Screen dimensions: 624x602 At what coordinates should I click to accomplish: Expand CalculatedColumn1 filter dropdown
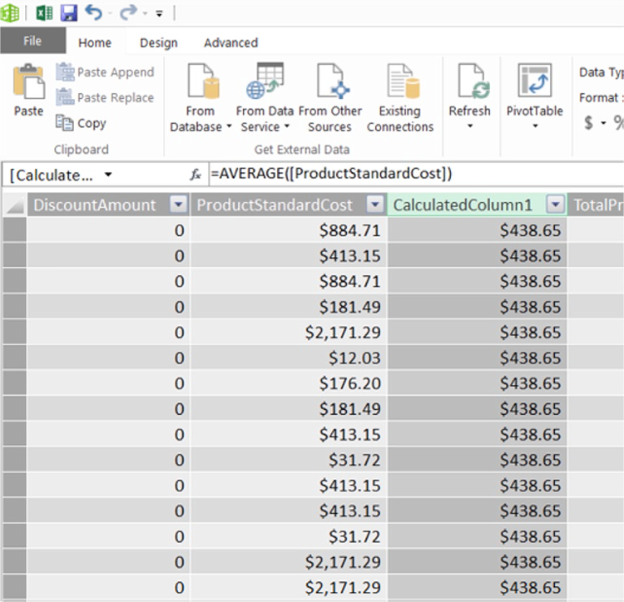click(x=556, y=205)
